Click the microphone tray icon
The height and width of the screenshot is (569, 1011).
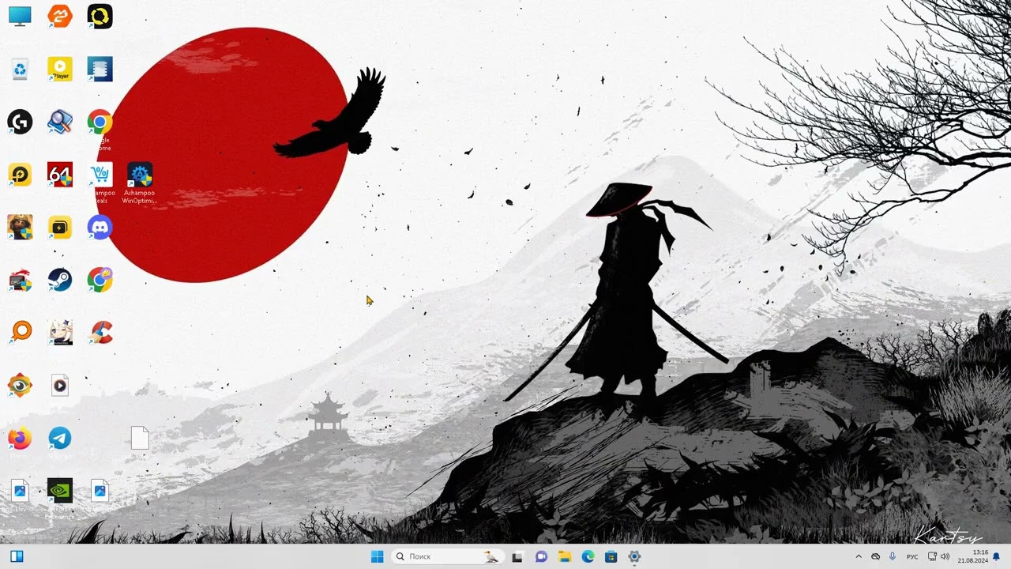pos(893,556)
